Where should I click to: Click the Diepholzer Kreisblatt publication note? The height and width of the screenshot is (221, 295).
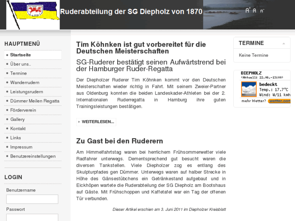169,210
